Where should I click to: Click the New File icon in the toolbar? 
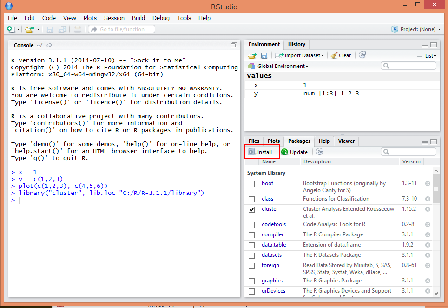click(x=11, y=29)
